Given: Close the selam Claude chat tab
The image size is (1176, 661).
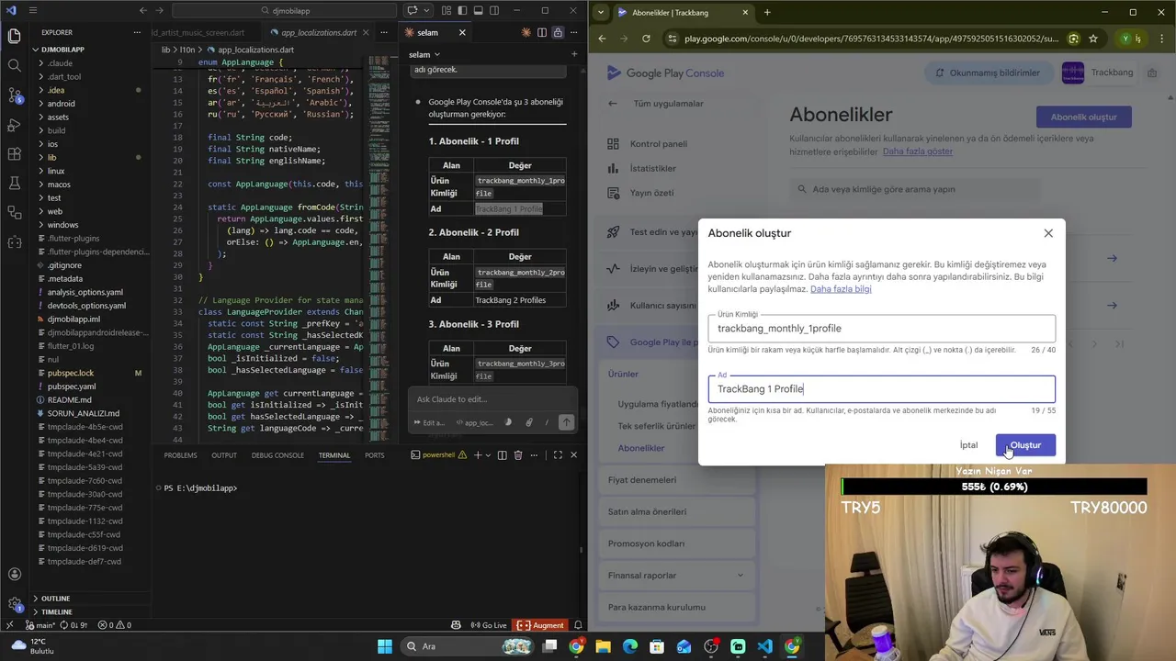Looking at the screenshot, I should pos(462,32).
